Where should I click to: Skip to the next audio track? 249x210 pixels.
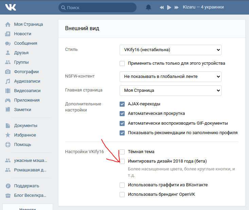(176, 7)
